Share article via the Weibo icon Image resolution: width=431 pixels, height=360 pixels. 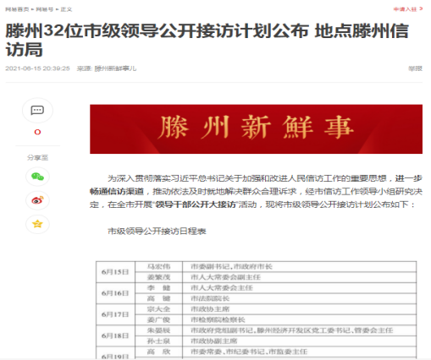37,200
